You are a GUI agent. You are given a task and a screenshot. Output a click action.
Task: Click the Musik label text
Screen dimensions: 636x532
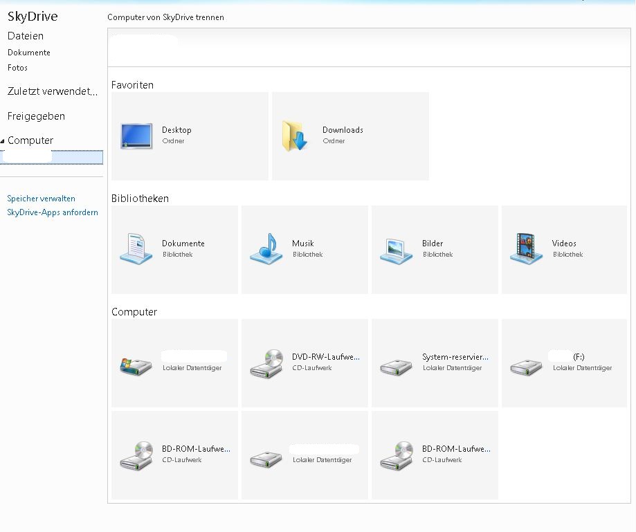coord(303,244)
